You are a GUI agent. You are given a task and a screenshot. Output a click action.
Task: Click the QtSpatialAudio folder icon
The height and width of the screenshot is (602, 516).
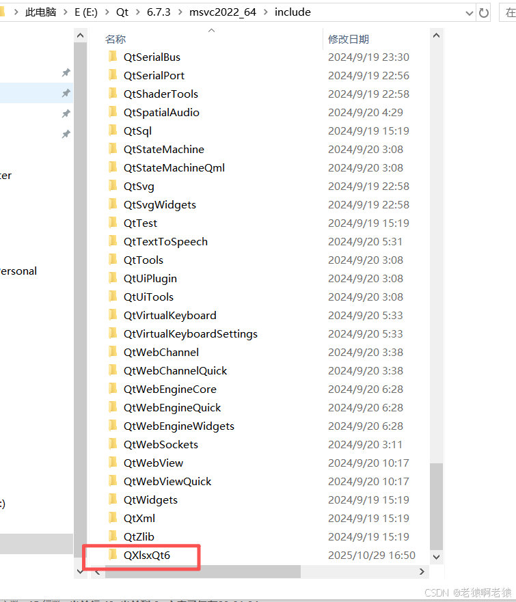click(x=113, y=112)
